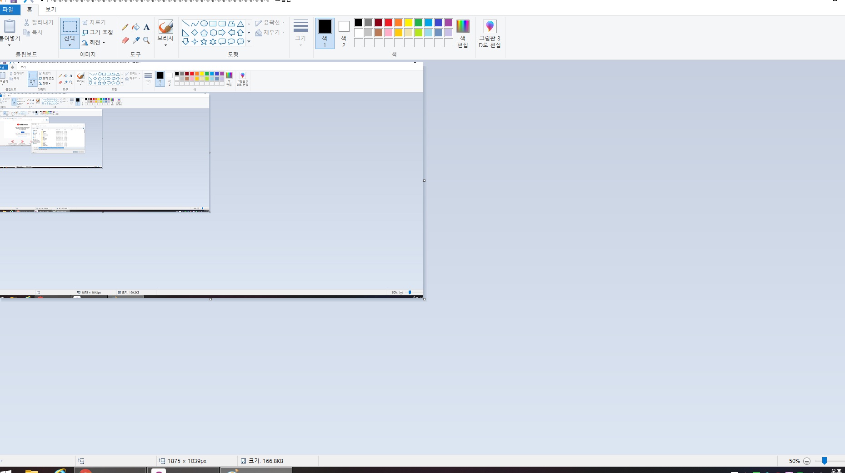Screen dimensions: 845x473
Task: Choose the Up arrow shape
Action: 240,33
